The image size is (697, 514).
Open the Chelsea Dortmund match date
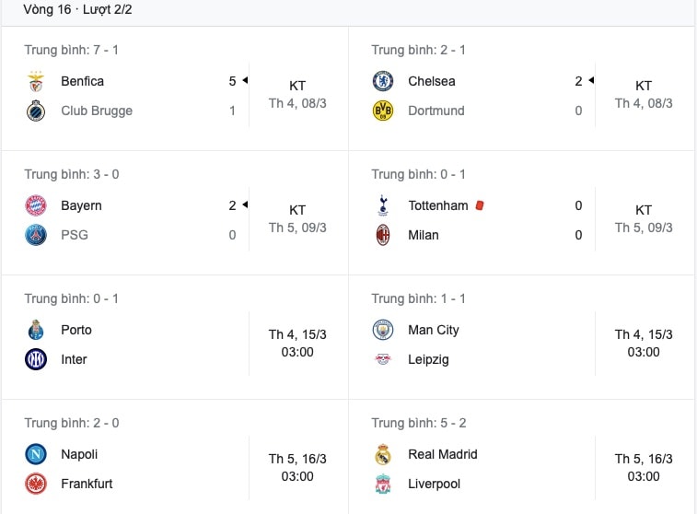[644, 103]
